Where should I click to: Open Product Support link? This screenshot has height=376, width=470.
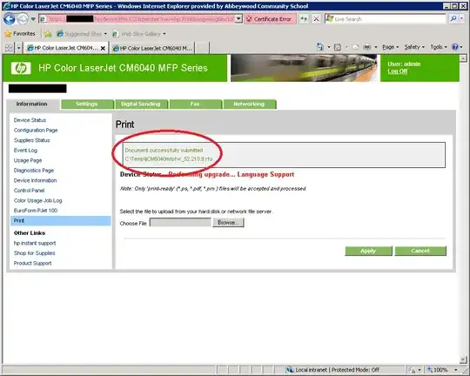tap(33, 263)
